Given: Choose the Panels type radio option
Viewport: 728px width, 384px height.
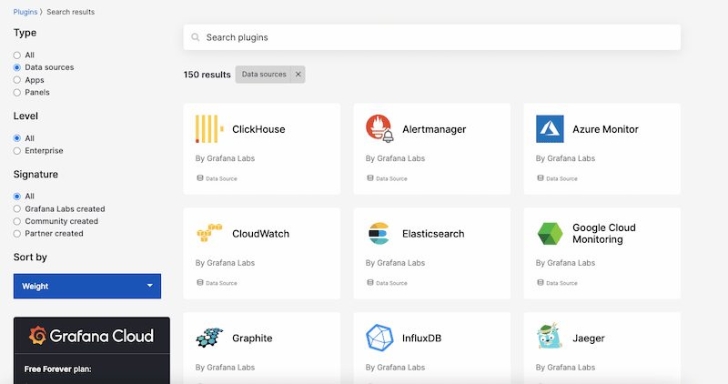Looking at the screenshot, I should pyautogui.click(x=17, y=92).
